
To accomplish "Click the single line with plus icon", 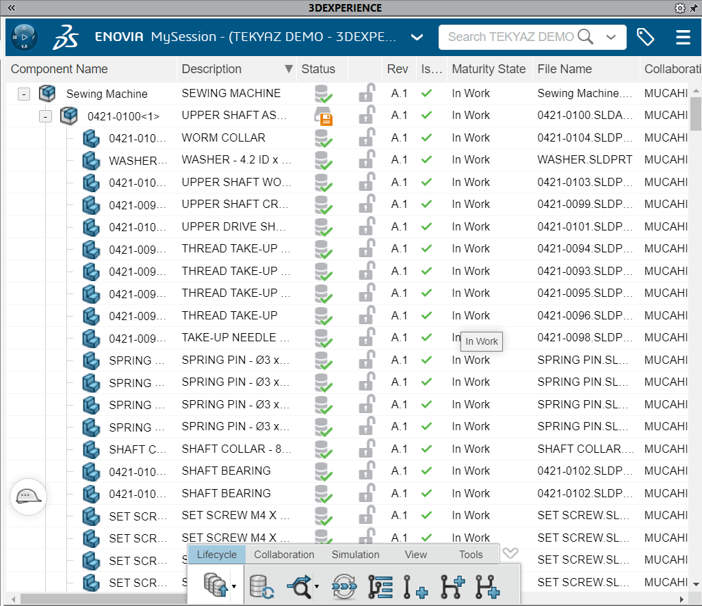I will pos(415,587).
